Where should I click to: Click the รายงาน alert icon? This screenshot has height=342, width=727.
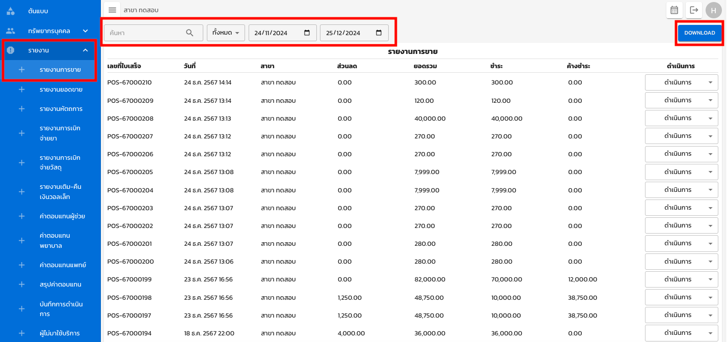click(x=11, y=50)
